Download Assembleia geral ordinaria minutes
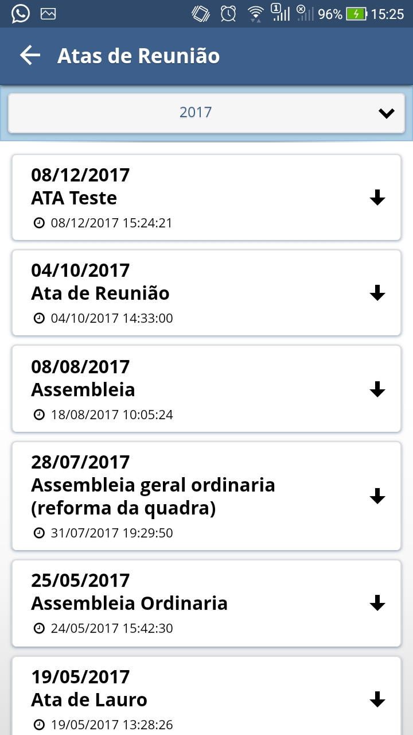 pyautogui.click(x=377, y=496)
